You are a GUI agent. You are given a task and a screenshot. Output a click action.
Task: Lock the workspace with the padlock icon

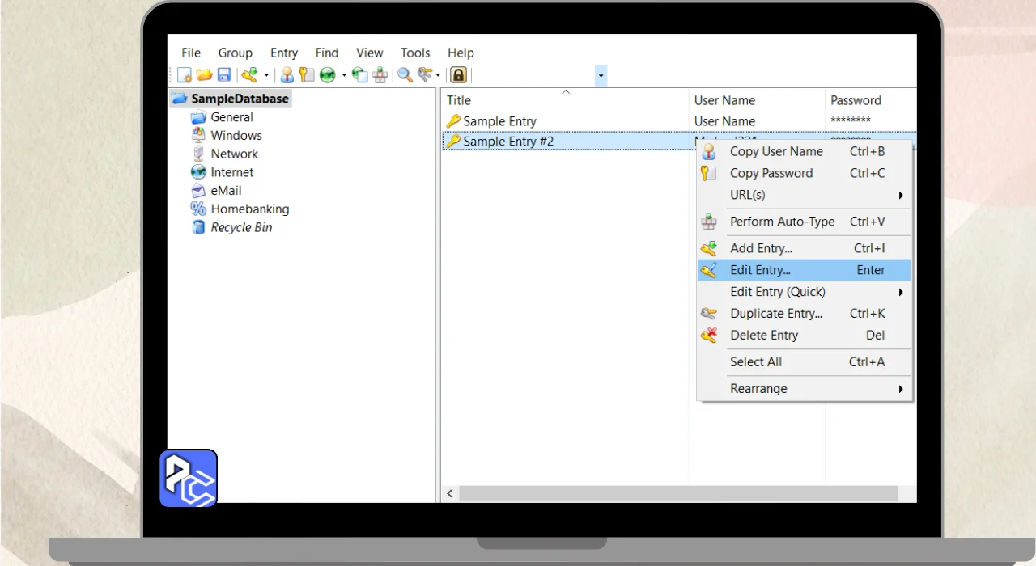pos(458,75)
